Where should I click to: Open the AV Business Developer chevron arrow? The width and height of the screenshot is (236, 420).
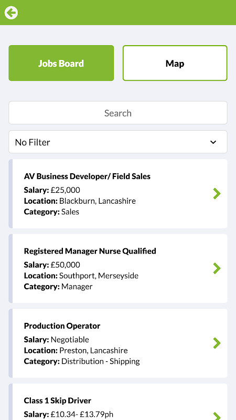point(217,193)
